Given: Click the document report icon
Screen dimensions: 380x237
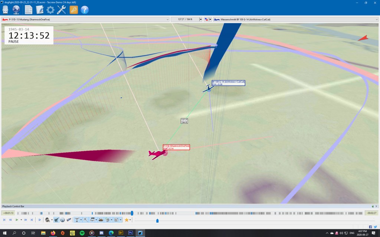Looking at the screenshot, I should (28, 10).
